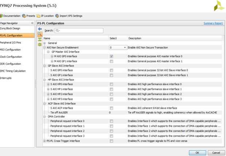This screenshot has width=226, height=156.
Task: Click 'Enables AXI coherent 64-bit slave interface' text
Action: [x=152, y=108]
